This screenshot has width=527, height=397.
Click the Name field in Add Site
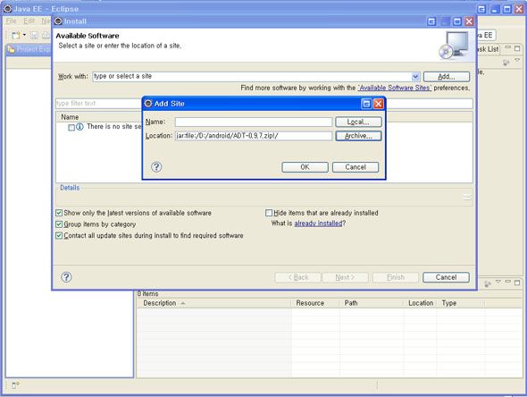point(254,122)
